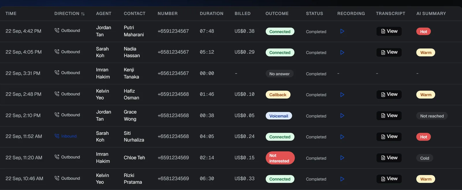Screen dimensions: 462x190
Task: Play recording for Hafiz Osman call
Action: coord(342,95)
